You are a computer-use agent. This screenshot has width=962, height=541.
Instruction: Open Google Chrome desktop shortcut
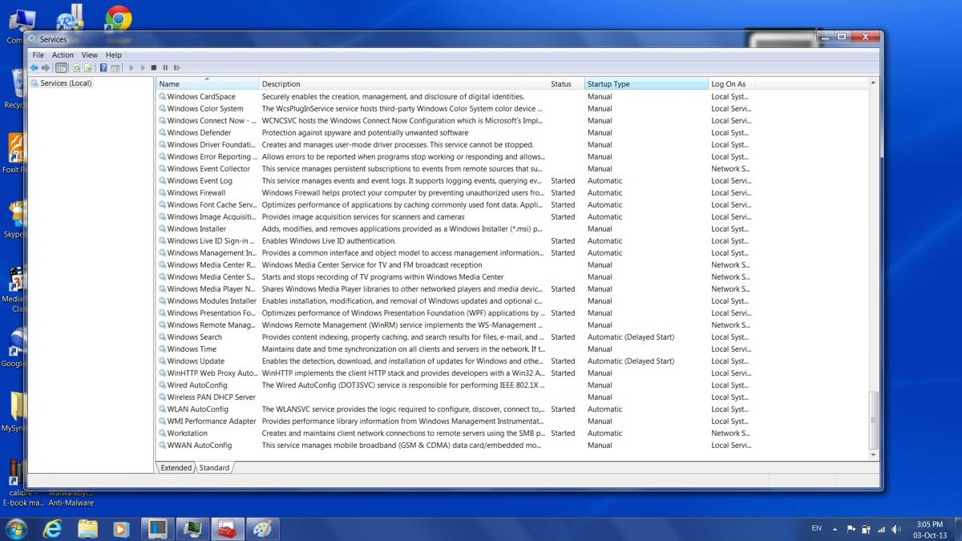(x=119, y=20)
